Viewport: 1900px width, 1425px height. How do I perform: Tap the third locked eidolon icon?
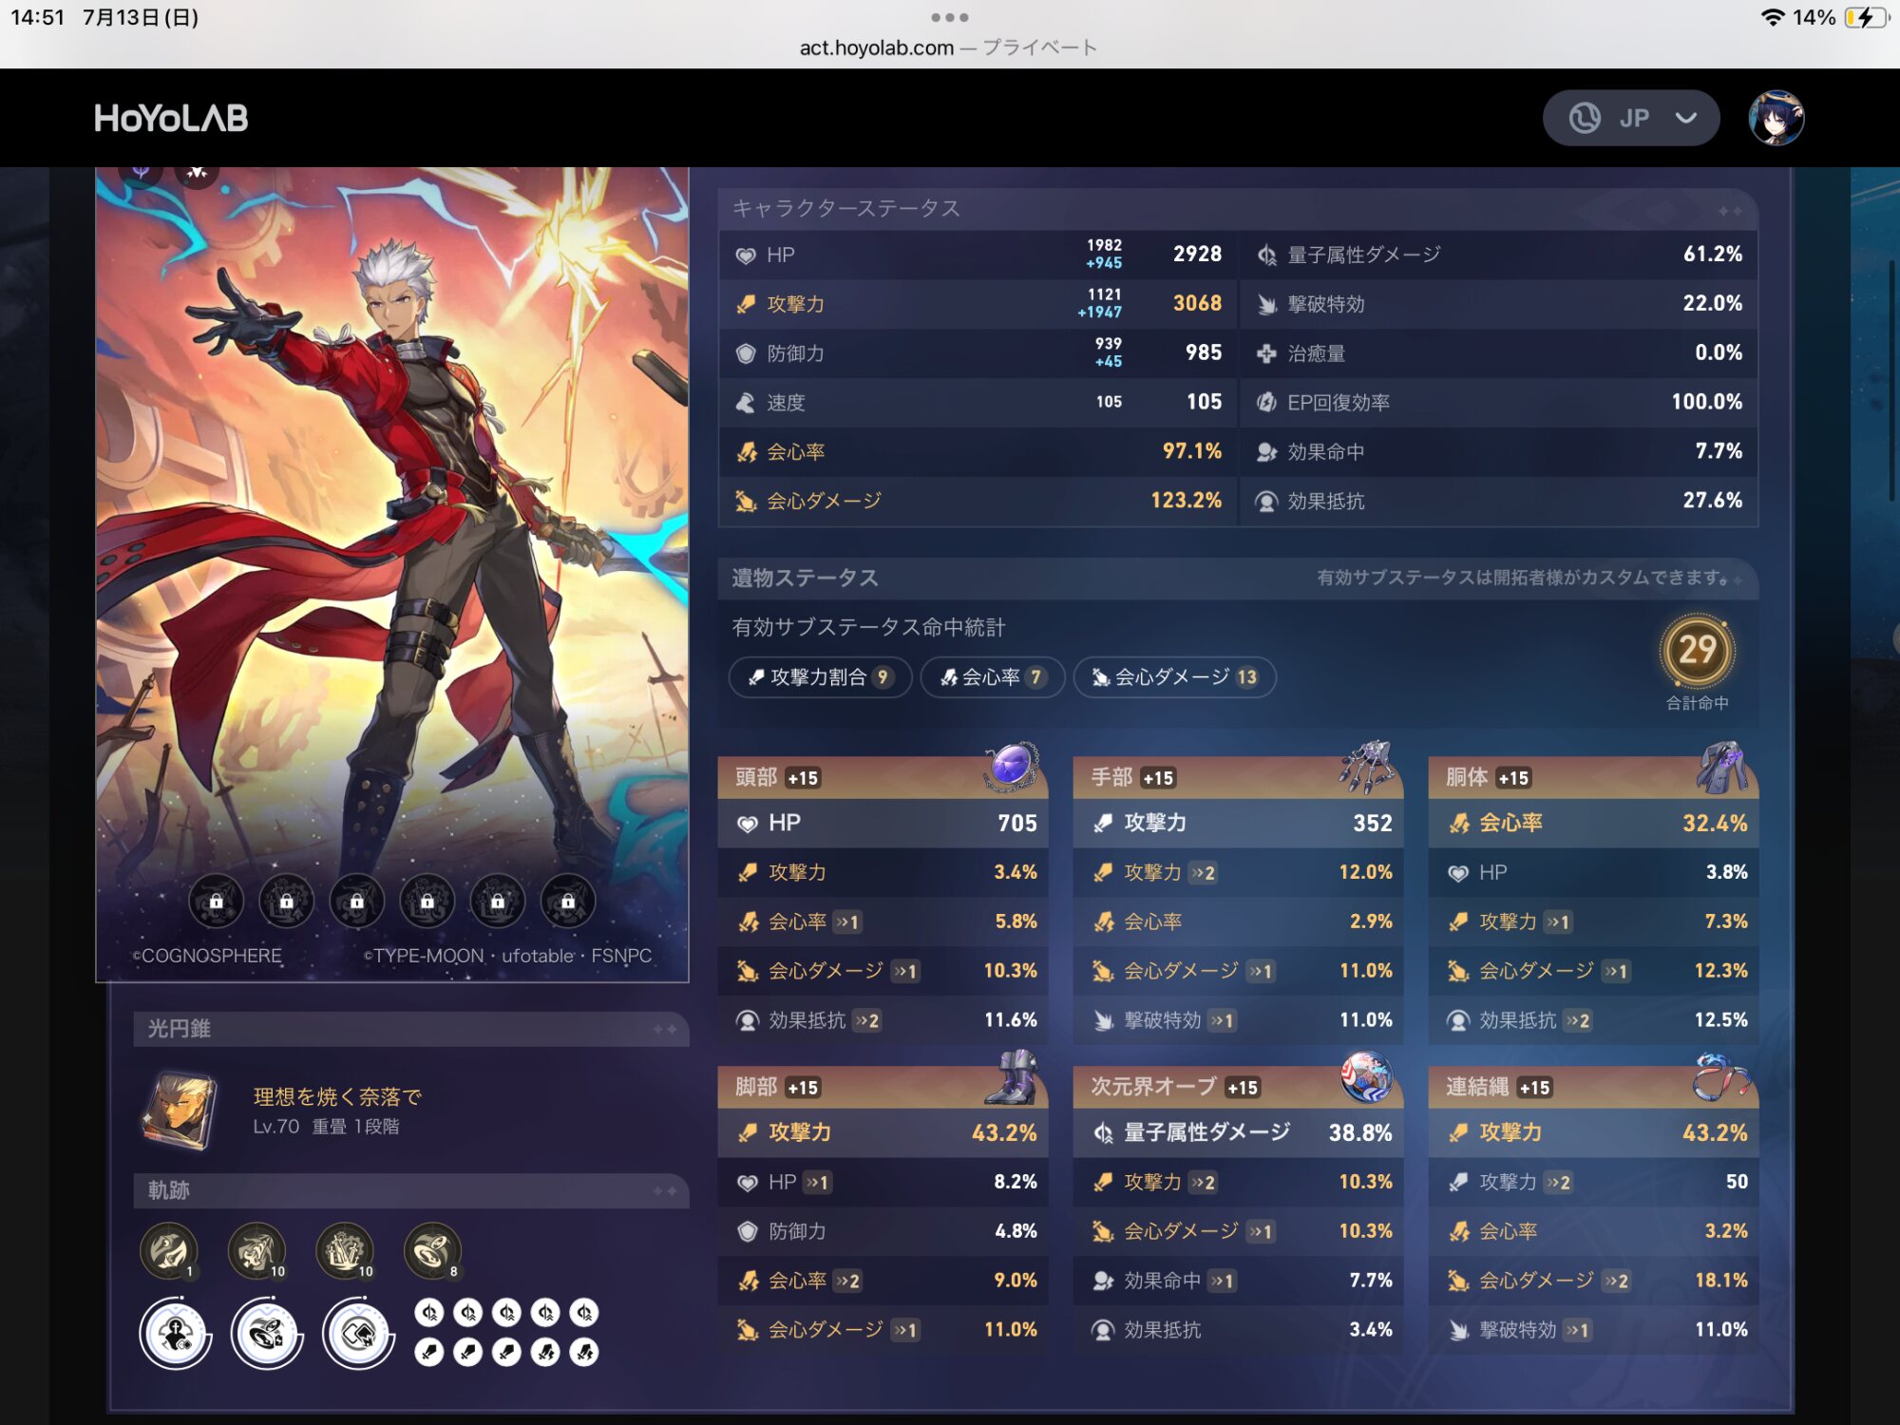[x=356, y=901]
